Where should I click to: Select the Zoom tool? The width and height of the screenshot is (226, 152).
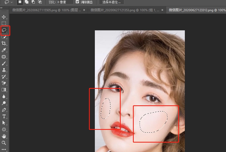tap(4, 143)
